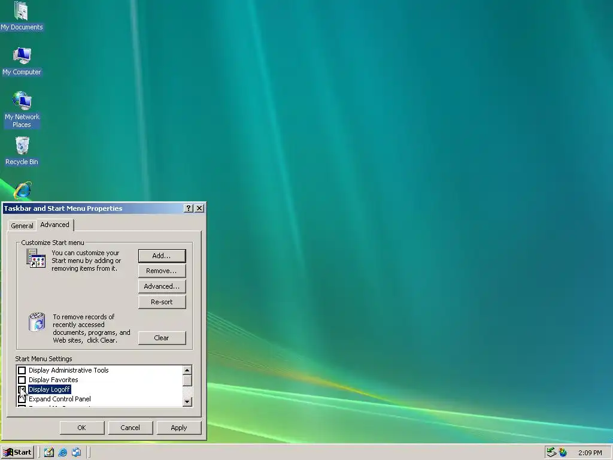Click Clear to remove recent records
Image resolution: width=613 pixels, height=460 pixels.
[x=162, y=338]
